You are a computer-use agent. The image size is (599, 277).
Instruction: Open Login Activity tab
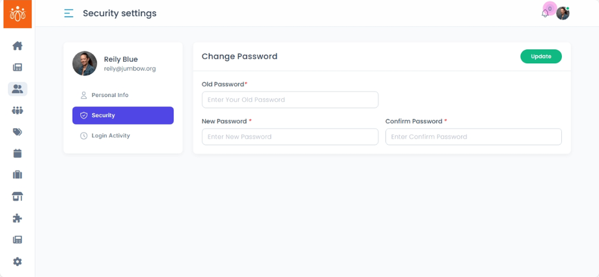[x=110, y=136]
